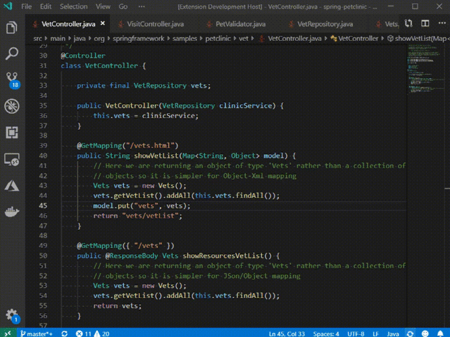450x337 pixels.
Task: Open the Extensions view icon
Action: point(11,133)
